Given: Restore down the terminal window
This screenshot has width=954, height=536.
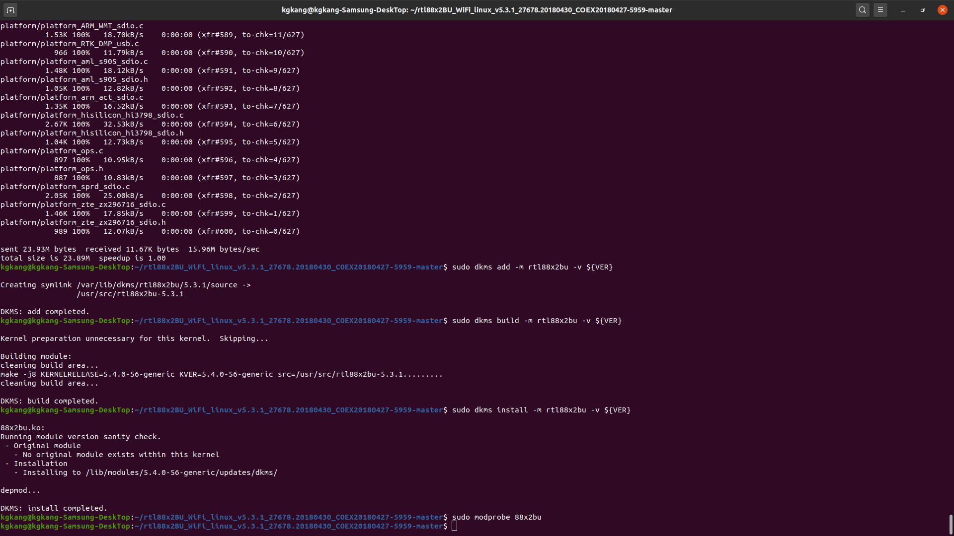Looking at the screenshot, I should coord(923,10).
